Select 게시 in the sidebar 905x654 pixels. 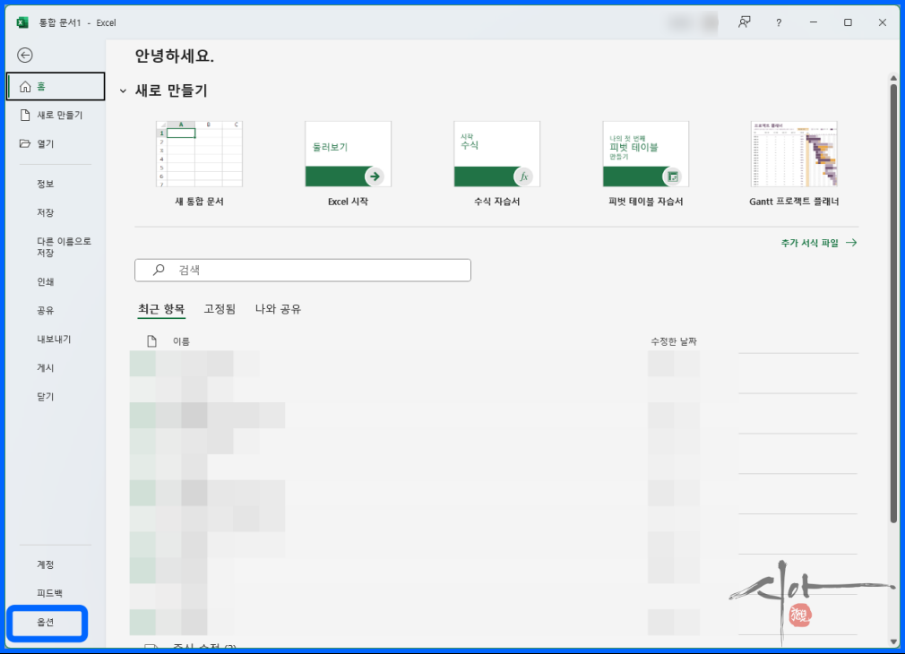coord(46,367)
